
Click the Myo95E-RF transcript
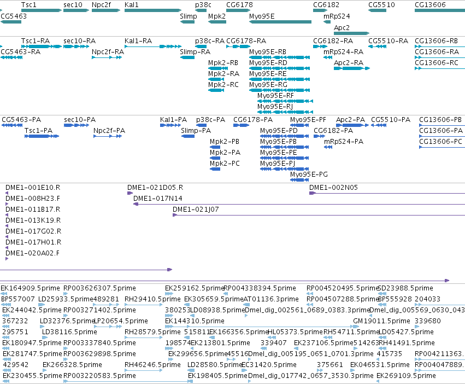coord(285,101)
